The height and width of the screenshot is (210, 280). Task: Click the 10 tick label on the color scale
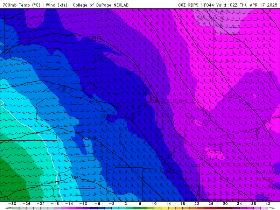coord(154,204)
